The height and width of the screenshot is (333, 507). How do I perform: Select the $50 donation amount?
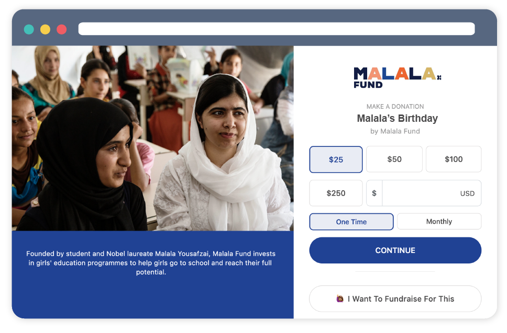[x=394, y=159]
